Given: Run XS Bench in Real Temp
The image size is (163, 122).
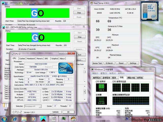Looking at the screenshot, I should 109,63.
